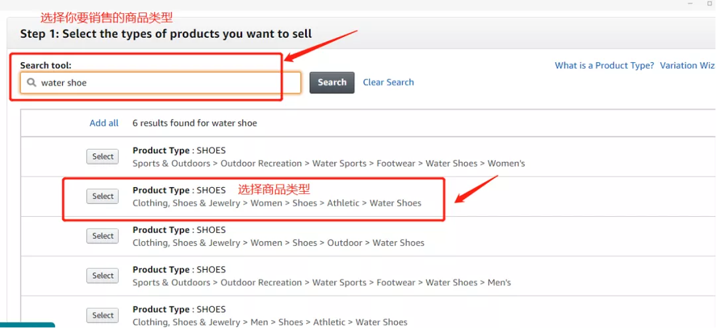This screenshot has width=716, height=328.
Task: Select Men Athletic Water Shoes product type
Action: pyautogui.click(x=103, y=315)
